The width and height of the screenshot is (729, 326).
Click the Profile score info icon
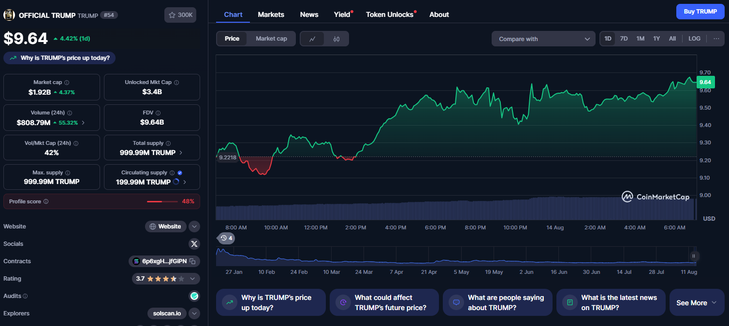click(46, 201)
